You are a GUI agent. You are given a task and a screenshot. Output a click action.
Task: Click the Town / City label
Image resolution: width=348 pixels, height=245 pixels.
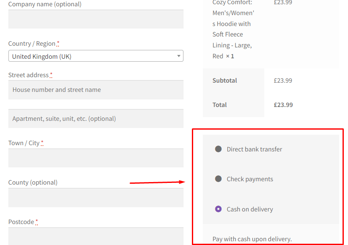(24, 143)
